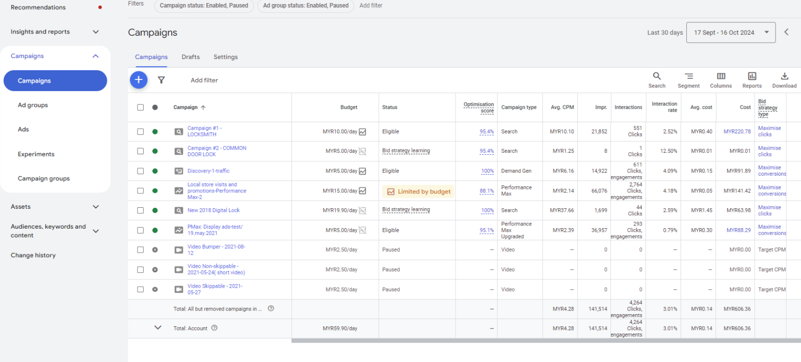Switch to the Settings tab

(225, 57)
